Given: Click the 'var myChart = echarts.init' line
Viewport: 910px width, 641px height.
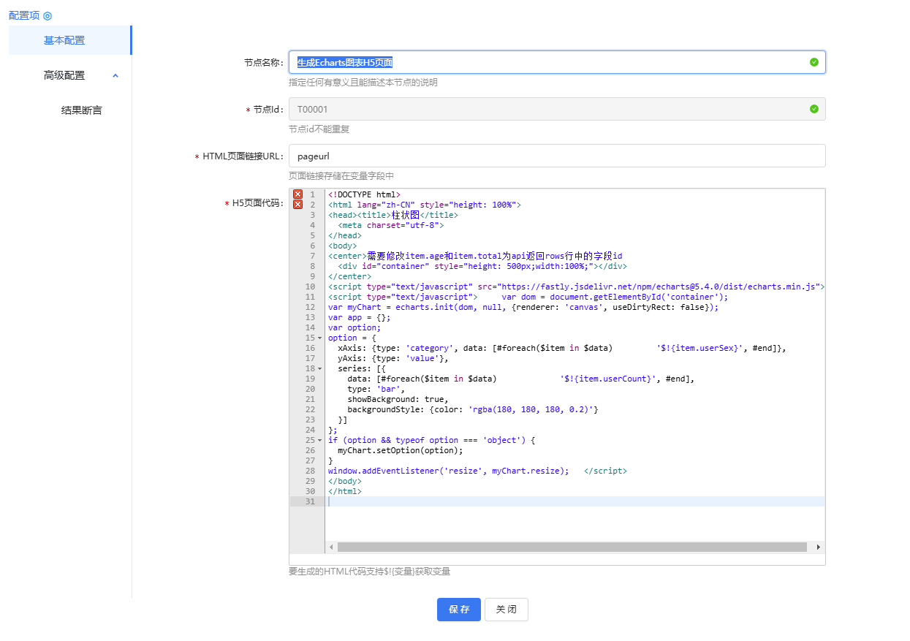Looking at the screenshot, I should point(523,307).
